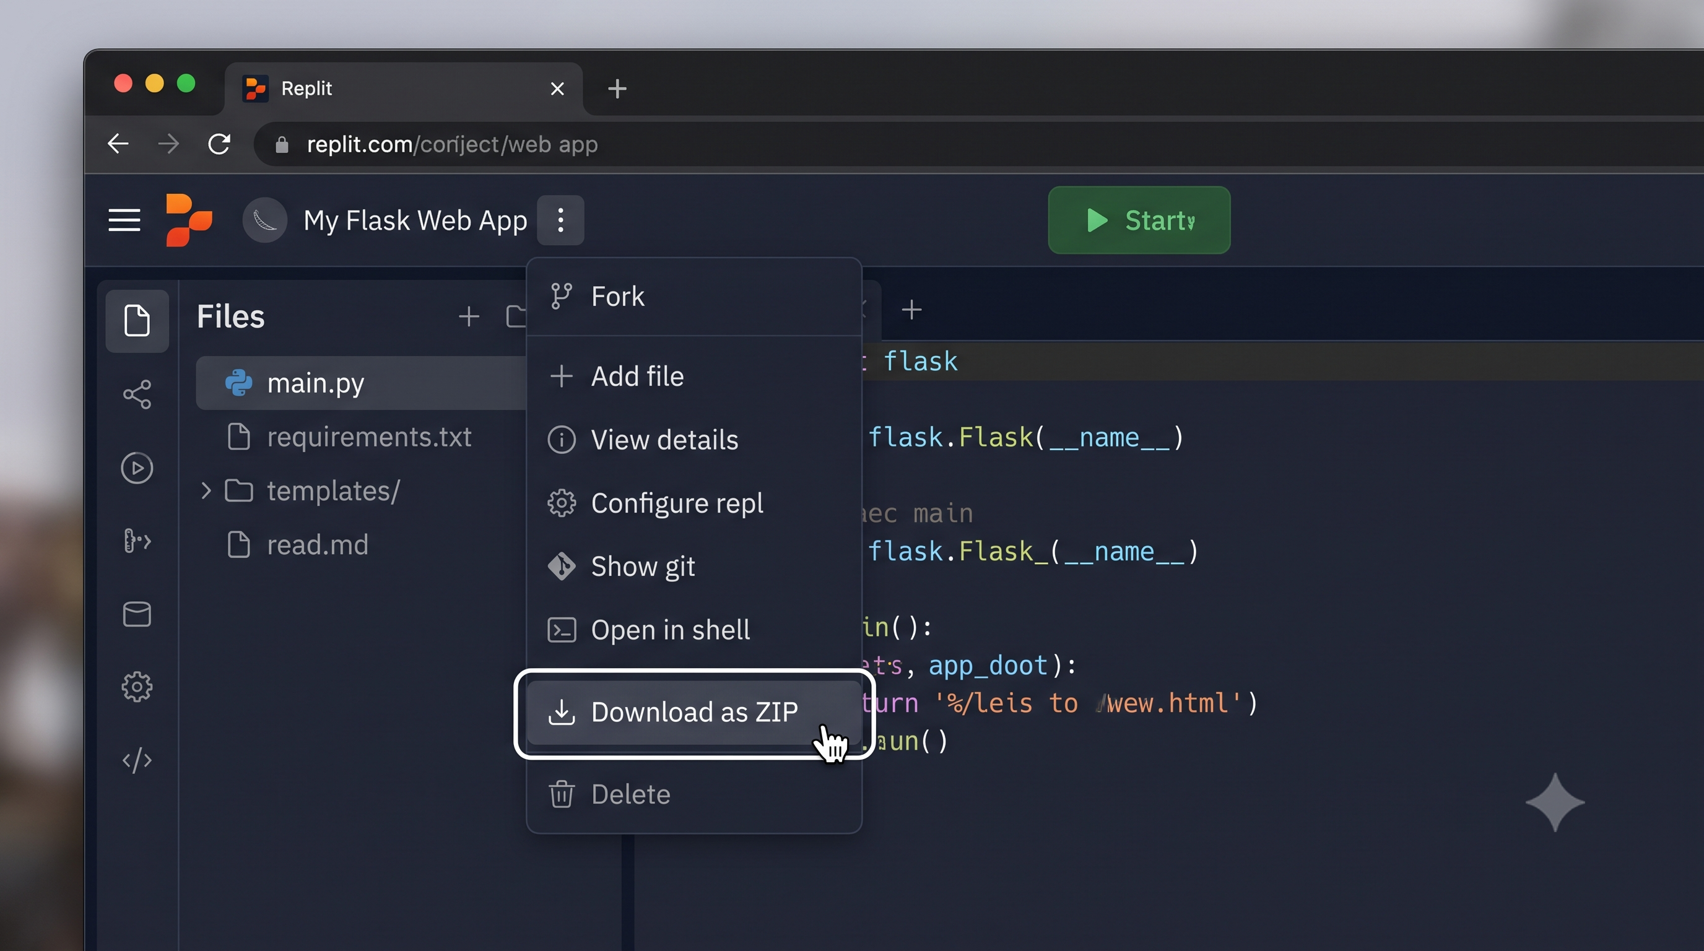The height and width of the screenshot is (951, 1704).
Task: Choose Configure repl menu entry
Action: coord(694,503)
